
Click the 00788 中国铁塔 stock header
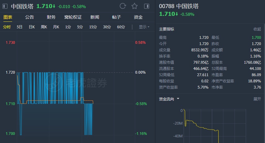(x=179, y=6)
